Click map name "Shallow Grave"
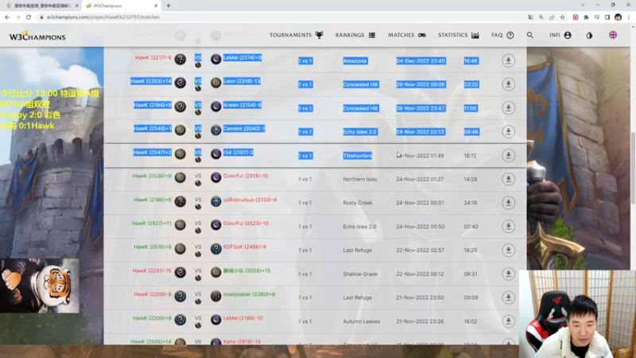This screenshot has height=358, width=636. coord(360,274)
